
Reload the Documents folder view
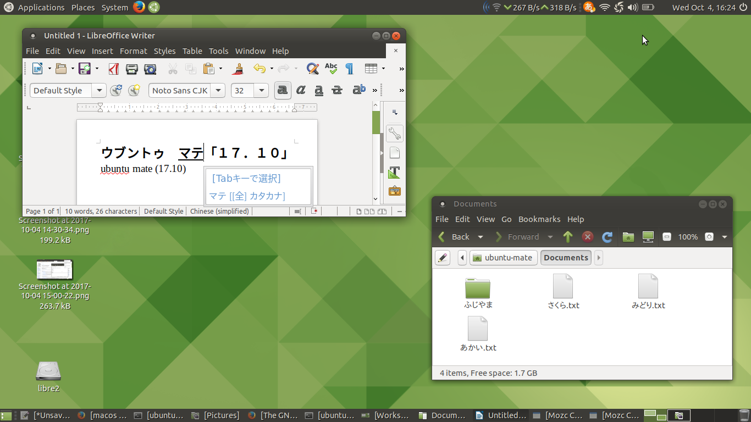click(608, 237)
